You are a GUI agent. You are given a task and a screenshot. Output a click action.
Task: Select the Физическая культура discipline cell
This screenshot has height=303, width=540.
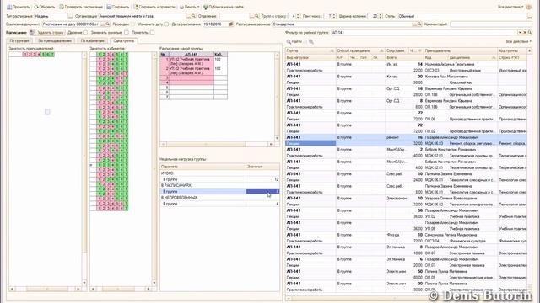click(x=472, y=241)
